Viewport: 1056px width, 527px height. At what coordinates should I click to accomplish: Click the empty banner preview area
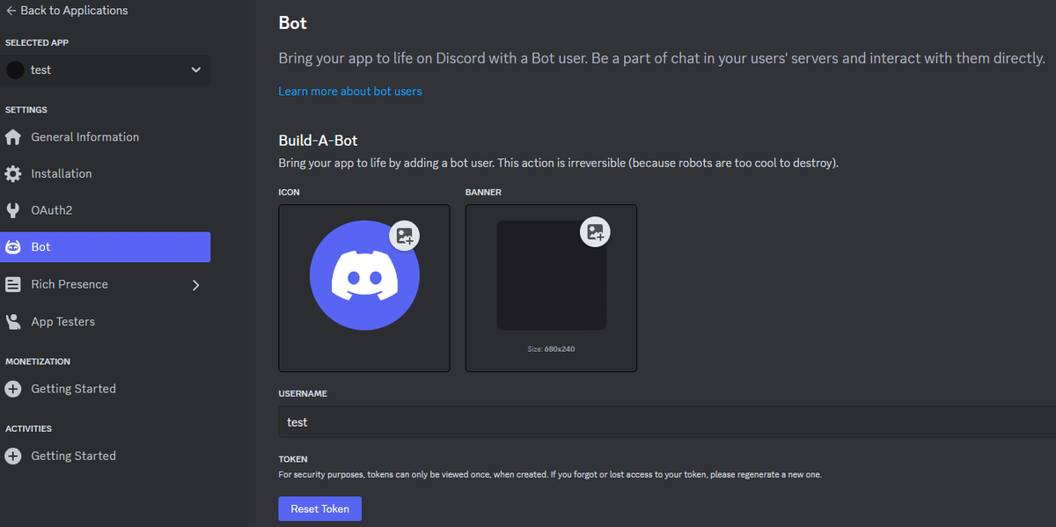click(x=552, y=275)
